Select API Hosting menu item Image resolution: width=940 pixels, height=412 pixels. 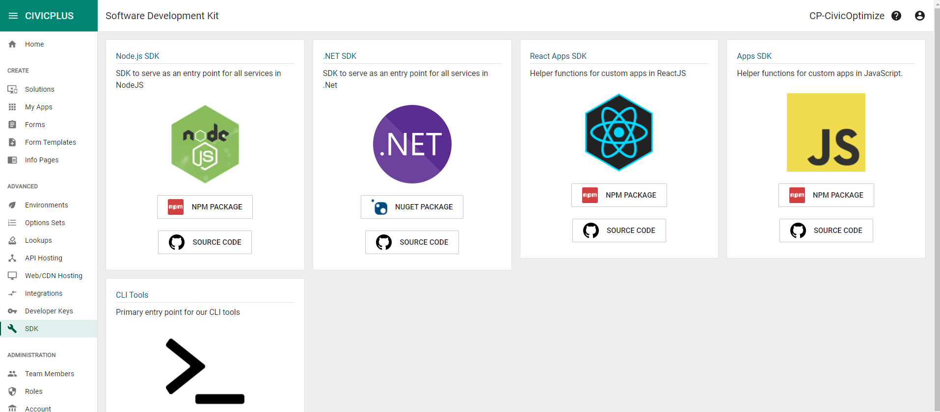pyautogui.click(x=49, y=258)
